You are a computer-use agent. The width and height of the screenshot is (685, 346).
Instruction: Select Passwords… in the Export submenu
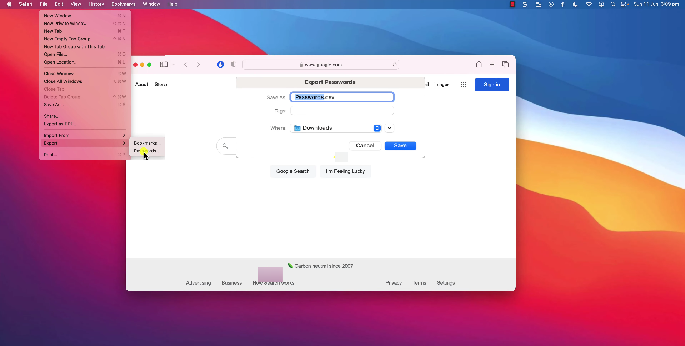click(x=147, y=151)
